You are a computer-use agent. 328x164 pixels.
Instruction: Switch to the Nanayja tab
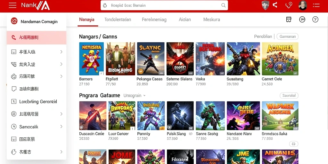click(86, 20)
